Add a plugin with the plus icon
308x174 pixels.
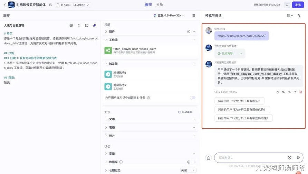click(194, 31)
